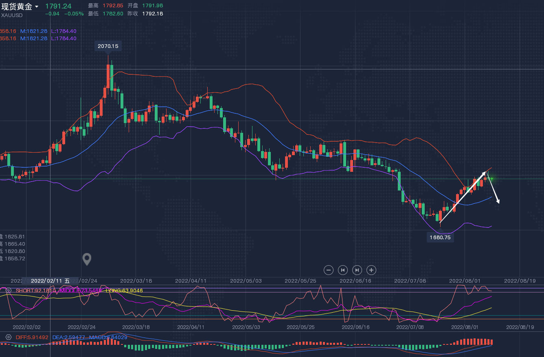Click the Bollinger M:1821.28 value label
This screenshot has height=357, width=544.
[34, 31]
